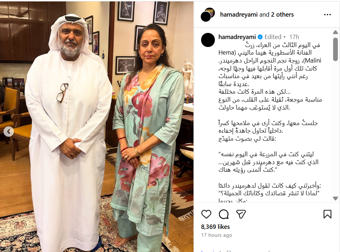View the list of 8,369 likes

tap(215, 227)
